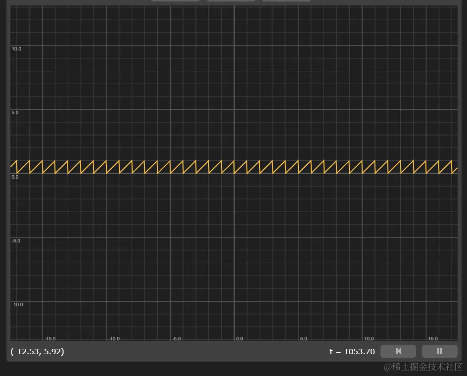Viewport: 467px width, 376px height.
Task: Click the -10.0 y-axis label
Action: pyautogui.click(x=17, y=304)
